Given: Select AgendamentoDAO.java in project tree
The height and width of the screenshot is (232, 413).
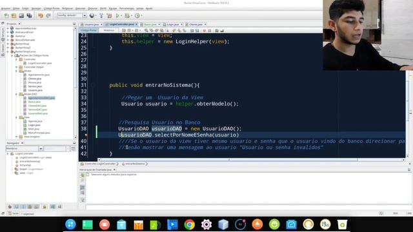Looking at the screenshot, I should pyautogui.click(x=41, y=98).
